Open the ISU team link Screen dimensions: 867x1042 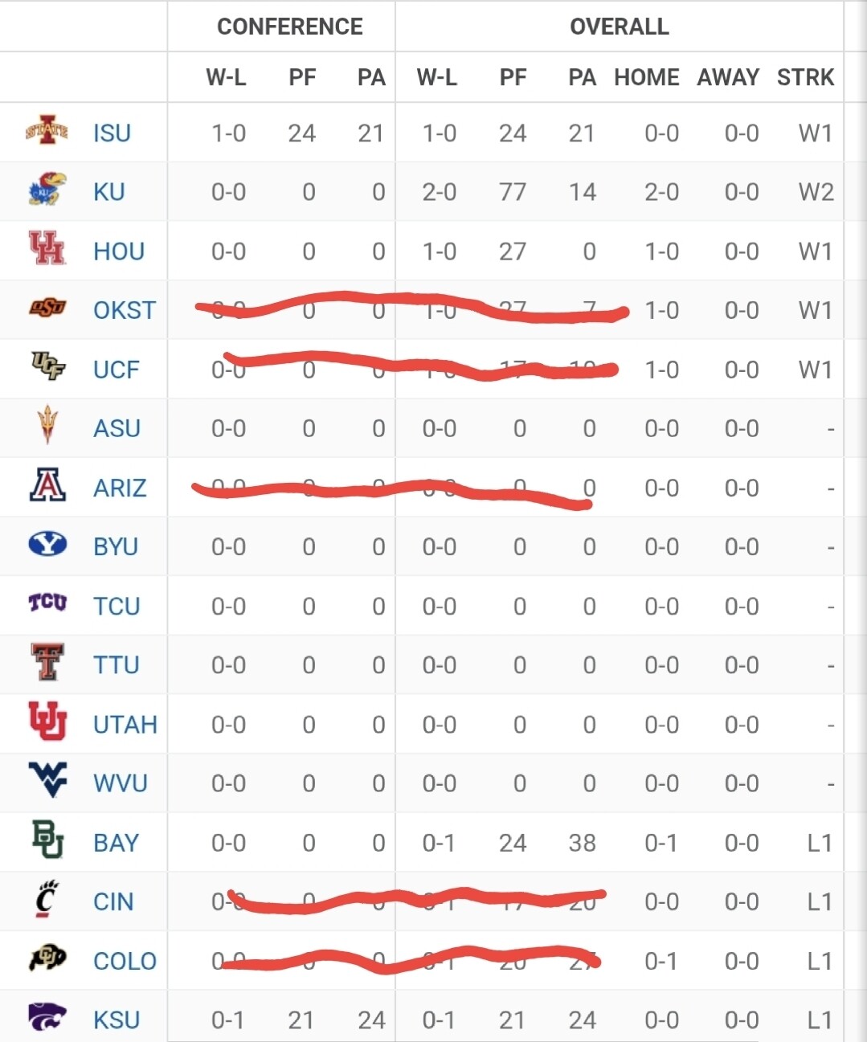[112, 133]
